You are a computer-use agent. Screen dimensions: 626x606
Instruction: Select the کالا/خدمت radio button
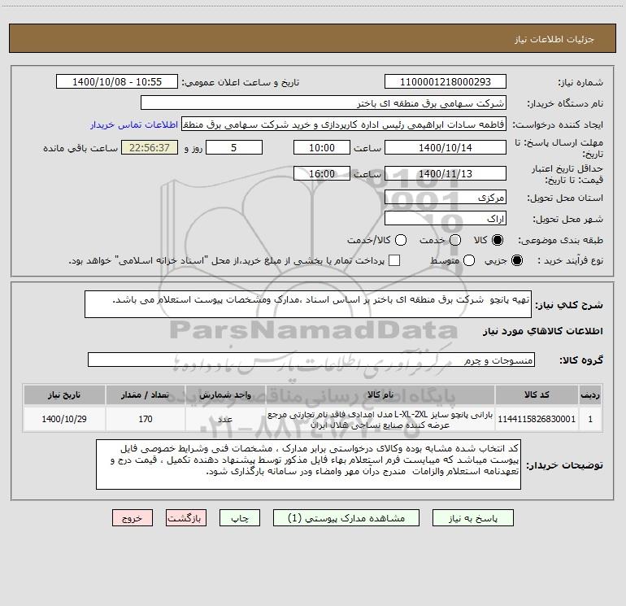tap(401, 240)
